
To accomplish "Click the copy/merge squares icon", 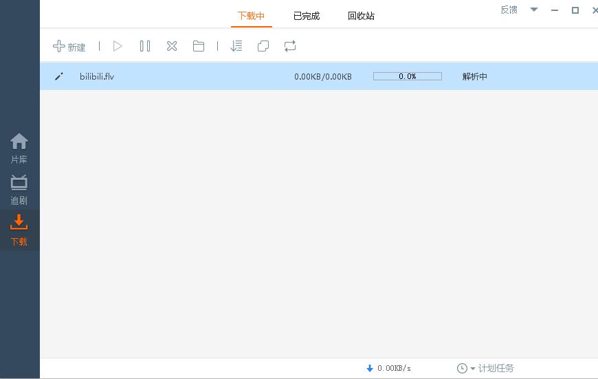I will 263,46.
